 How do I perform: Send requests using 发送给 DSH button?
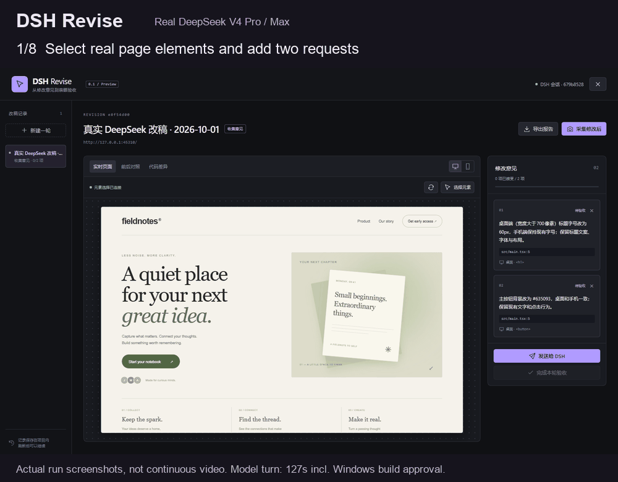[547, 356]
